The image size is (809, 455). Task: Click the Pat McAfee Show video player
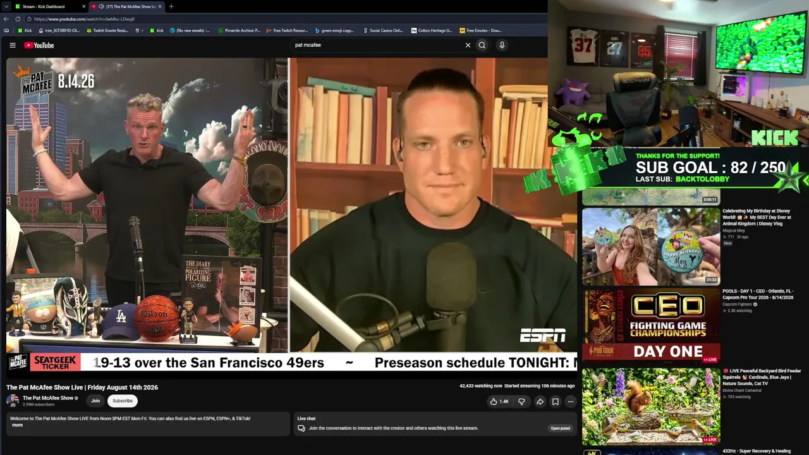pos(291,218)
